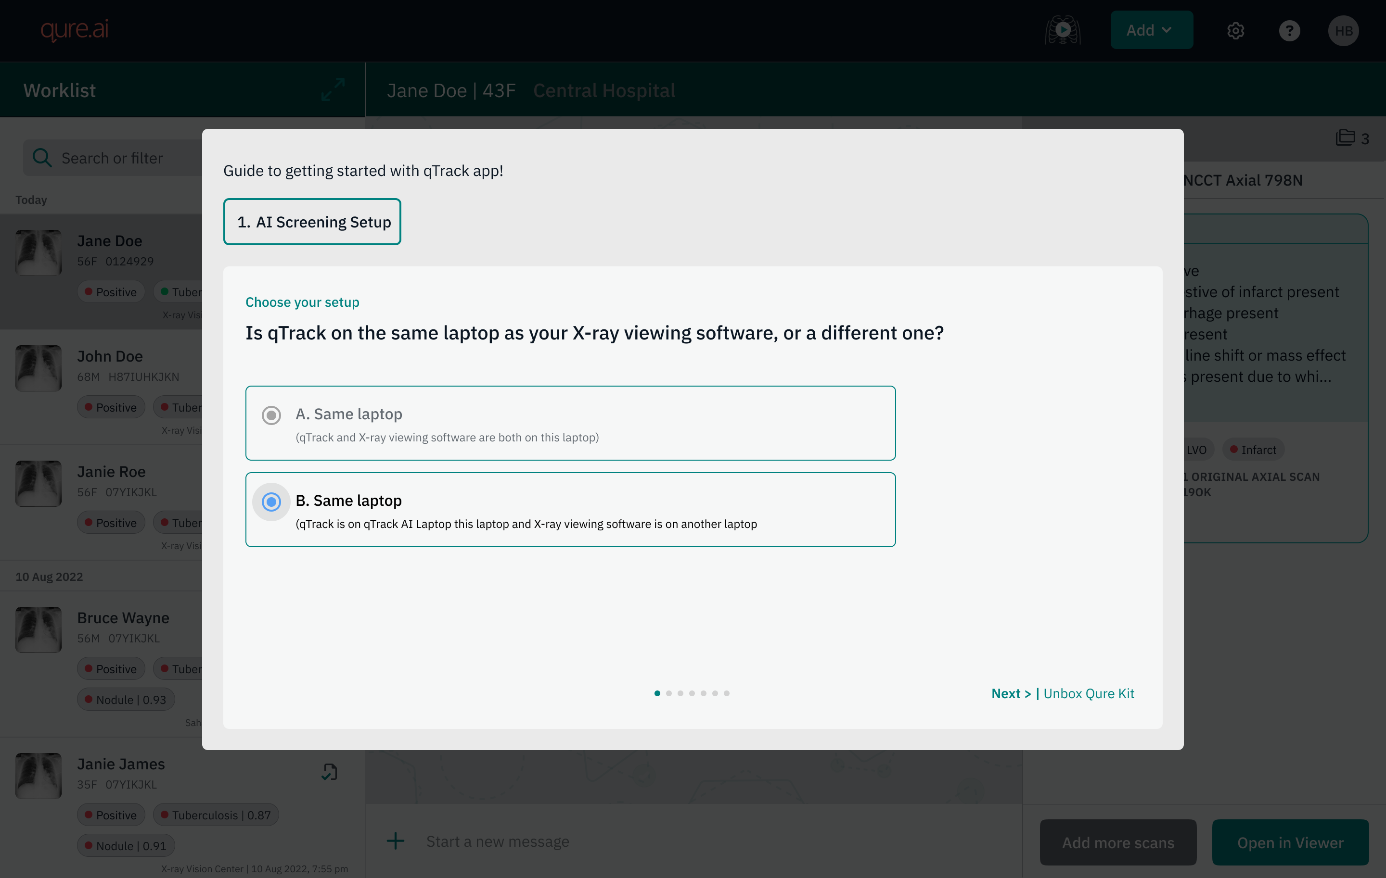Open Jane Doe X-ray thumbnail in worklist
This screenshot has width=1386, height=878.
tap(38, 252)
